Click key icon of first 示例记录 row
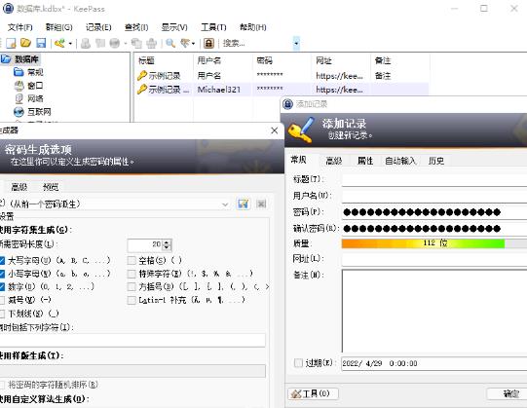The image size is (527, 408). pyautogui.click(x=142, y=76)
